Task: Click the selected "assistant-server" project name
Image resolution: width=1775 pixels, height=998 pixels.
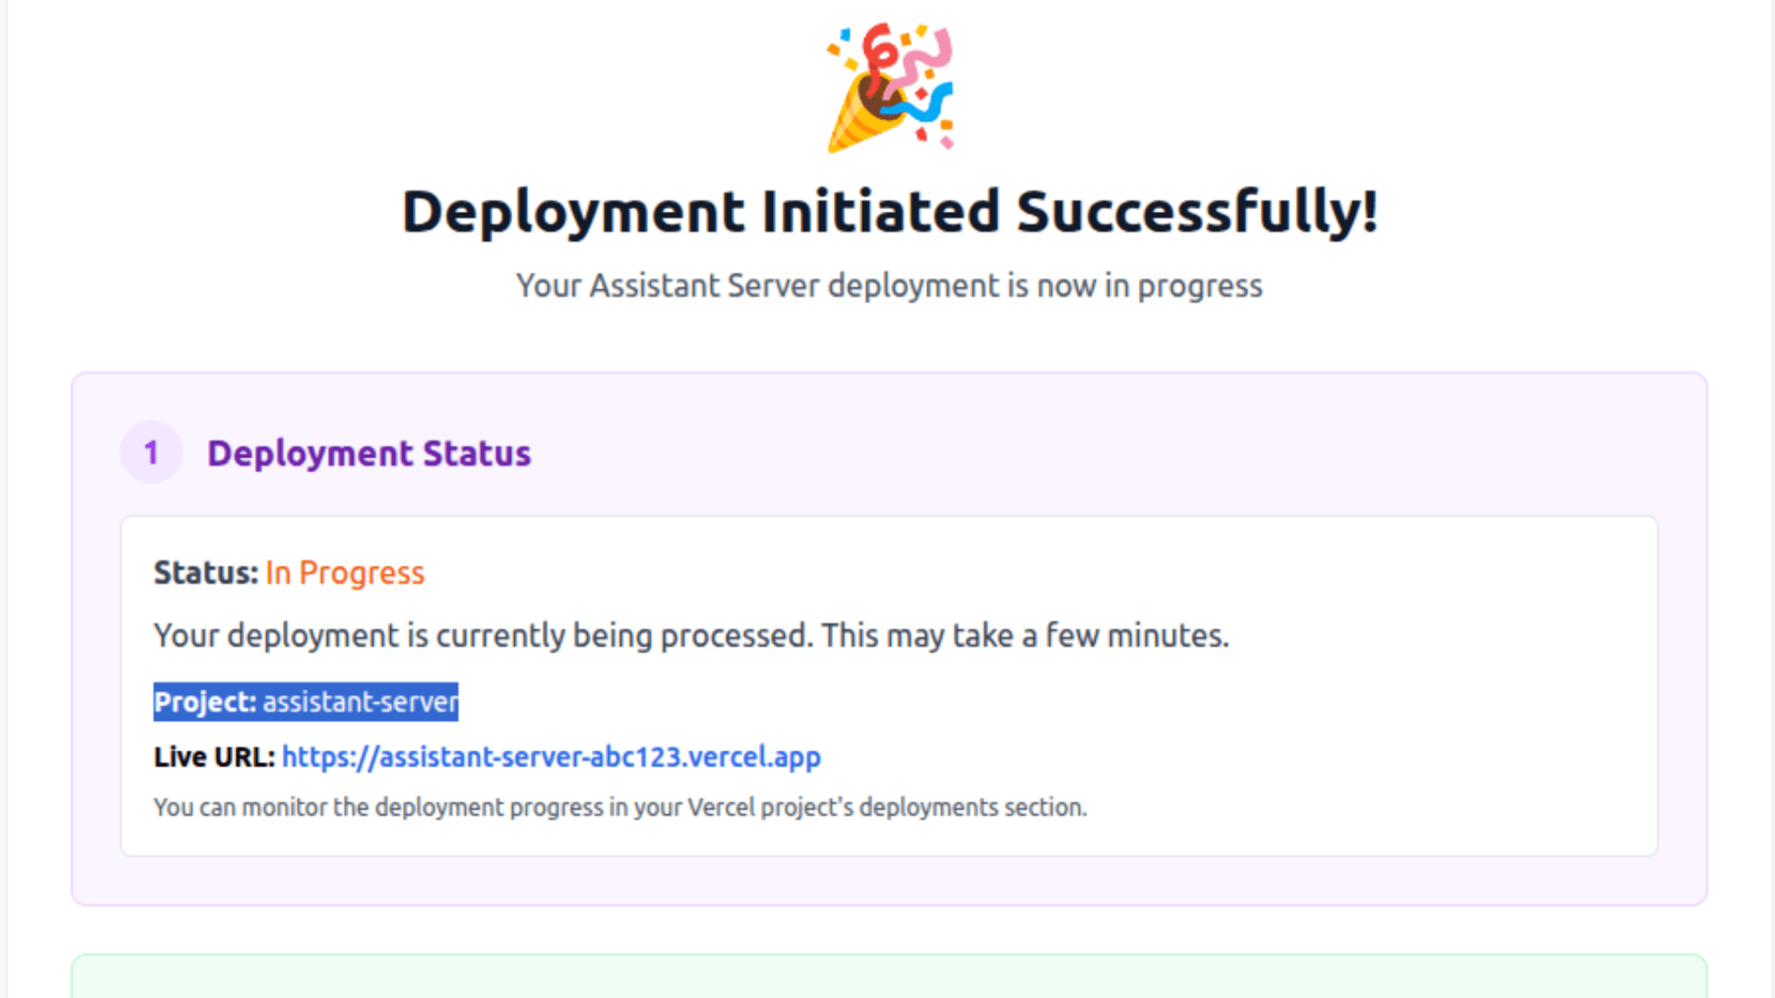Action: coord(360,702)
